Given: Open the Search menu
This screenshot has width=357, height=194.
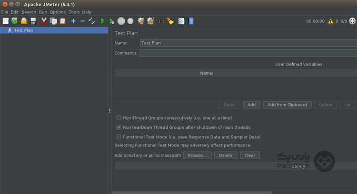Looking at the screenshot, I should tap(29, 12).
